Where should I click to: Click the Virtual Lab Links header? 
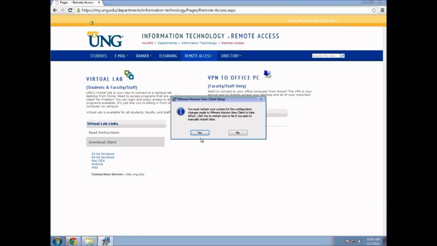pos(126,124)
